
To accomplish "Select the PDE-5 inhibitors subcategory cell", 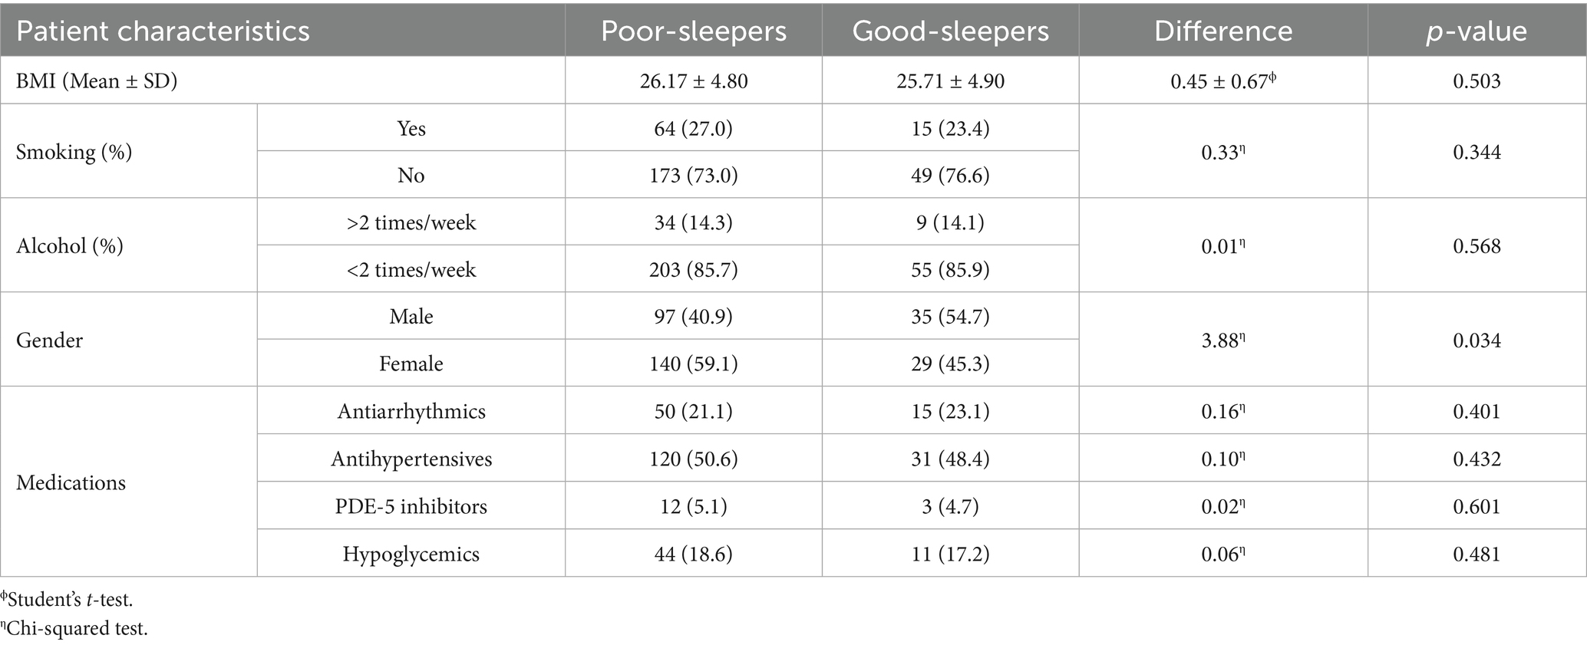I will click(x=411, y=506).
